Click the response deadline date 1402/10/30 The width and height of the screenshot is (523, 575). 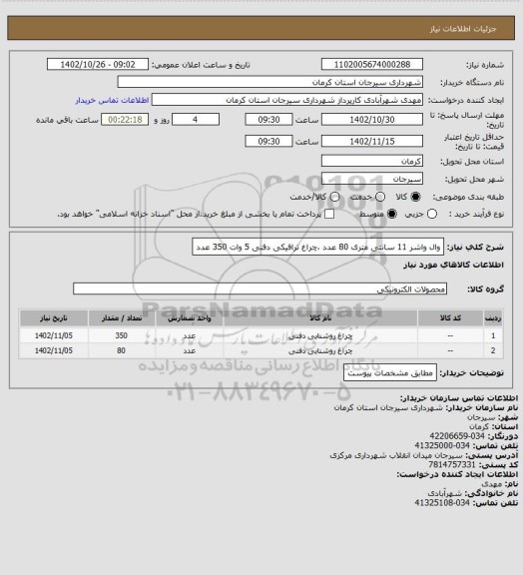pos(372,120)
